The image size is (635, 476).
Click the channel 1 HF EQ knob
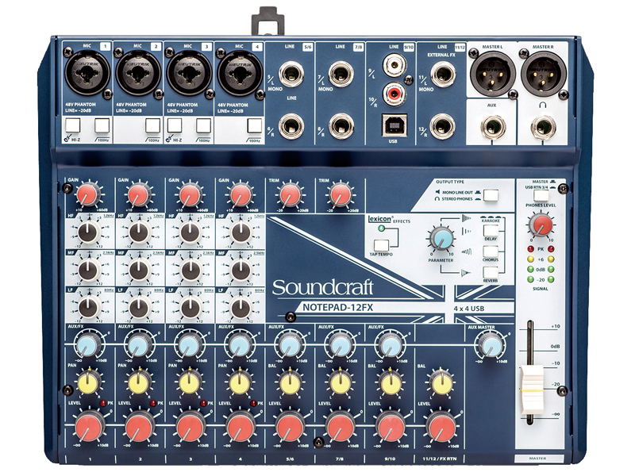89,232
